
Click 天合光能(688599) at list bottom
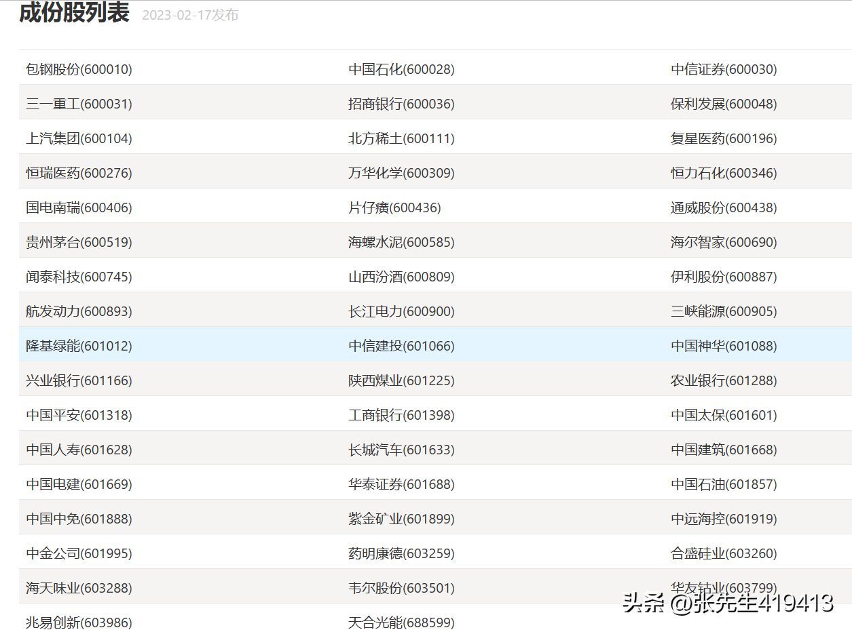pos(401,622)
